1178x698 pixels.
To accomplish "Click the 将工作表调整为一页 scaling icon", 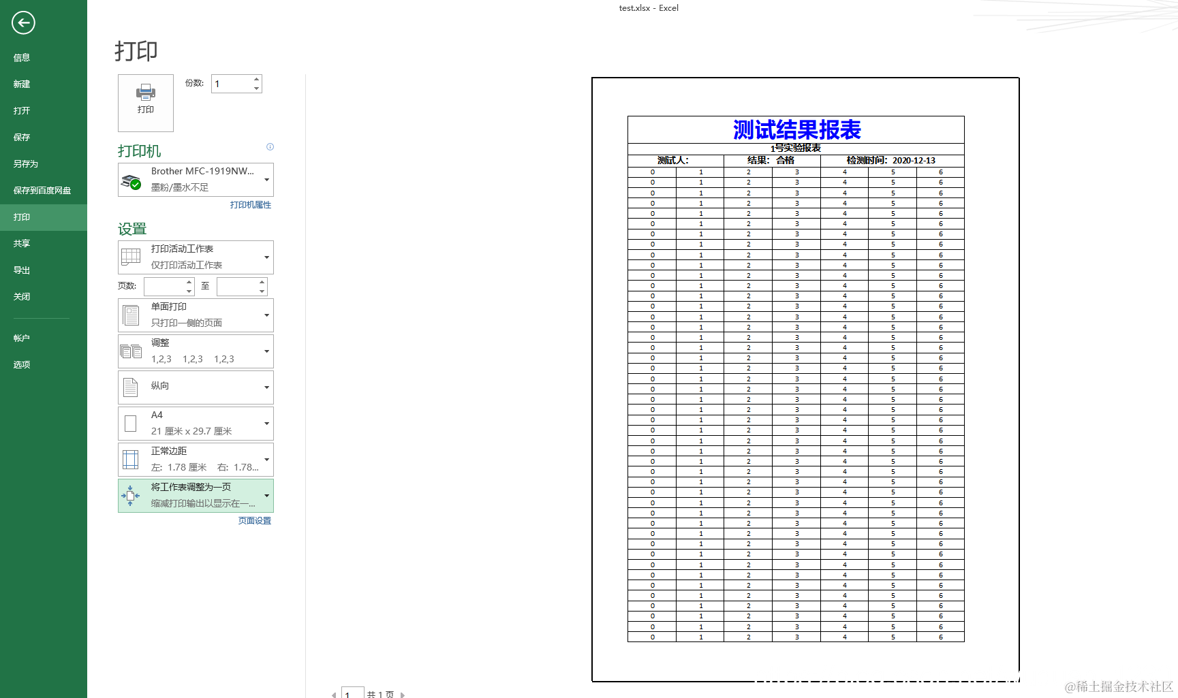I will 130,494.
